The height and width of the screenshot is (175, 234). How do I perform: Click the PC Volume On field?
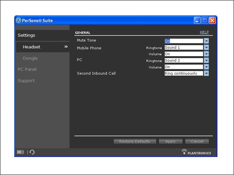point(184,67)
